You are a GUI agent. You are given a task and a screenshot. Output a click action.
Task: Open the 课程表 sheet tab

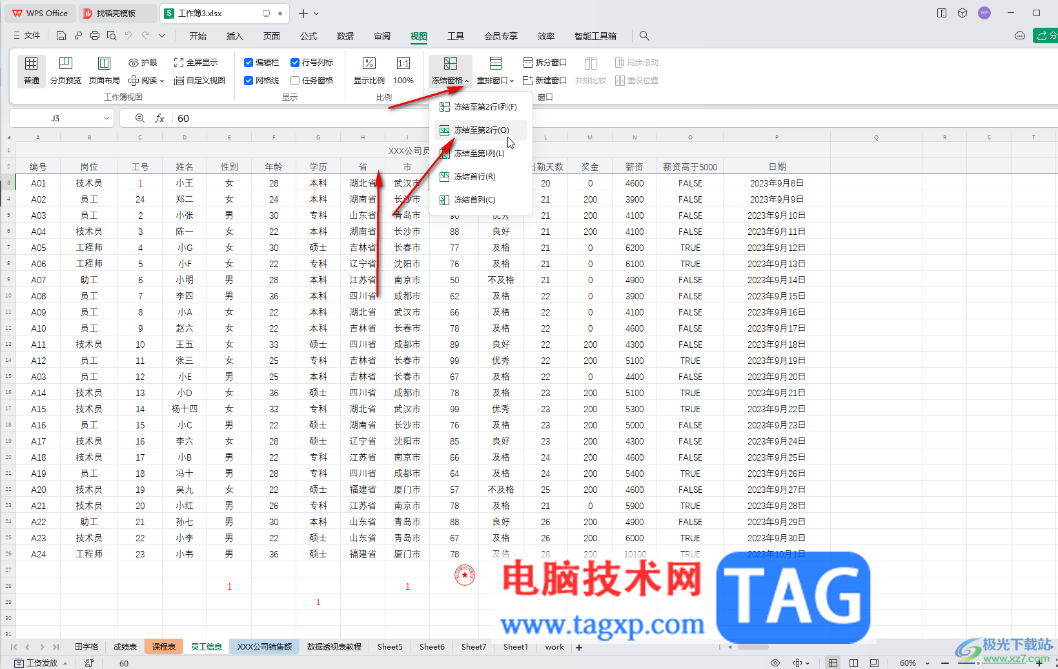(x=164, y=647)
